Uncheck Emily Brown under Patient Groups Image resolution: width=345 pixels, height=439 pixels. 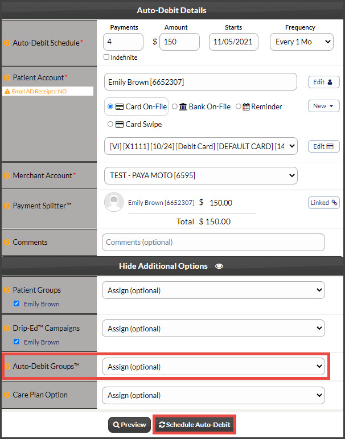tap(17, 303)
